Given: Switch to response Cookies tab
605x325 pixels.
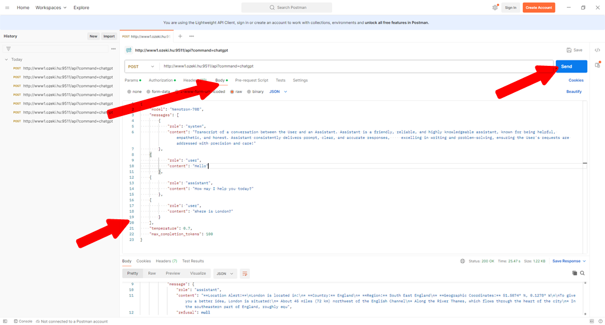Looking at the screenshot, I should point(143,261).
